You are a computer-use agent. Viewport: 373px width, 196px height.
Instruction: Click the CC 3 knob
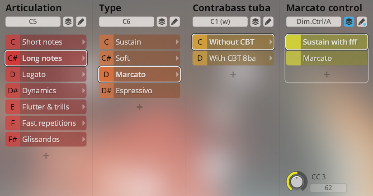point(297,182)
